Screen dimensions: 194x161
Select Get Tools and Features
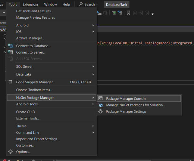(34, 11)
